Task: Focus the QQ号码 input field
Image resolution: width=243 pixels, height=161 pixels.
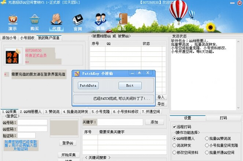Action: tap(32, 122)
